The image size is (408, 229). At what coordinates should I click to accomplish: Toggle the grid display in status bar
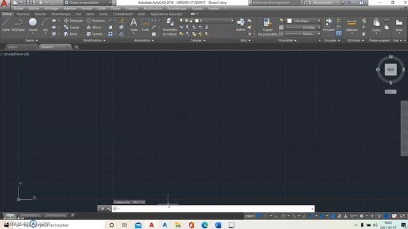(259, 216)
